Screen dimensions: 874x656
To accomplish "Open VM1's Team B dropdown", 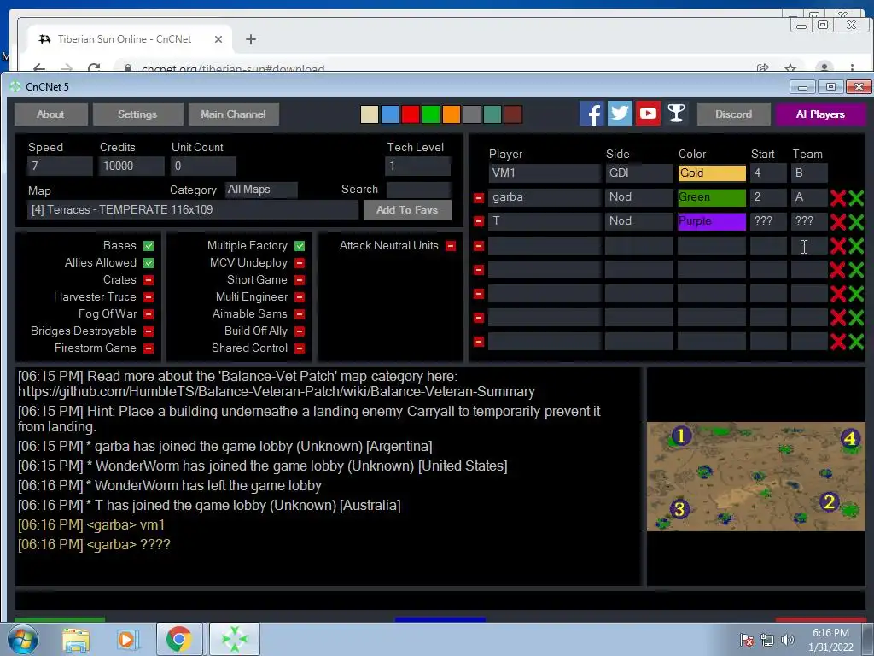I will pyautogui.click(x=809, y=173).
